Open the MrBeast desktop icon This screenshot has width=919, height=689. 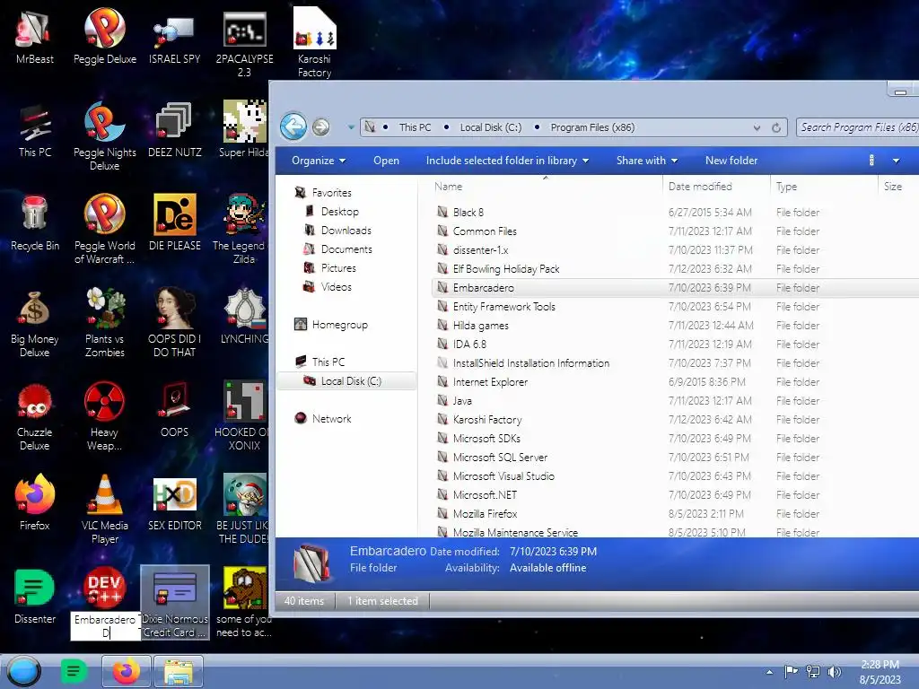pyautogui.click(x=34, y=36)
